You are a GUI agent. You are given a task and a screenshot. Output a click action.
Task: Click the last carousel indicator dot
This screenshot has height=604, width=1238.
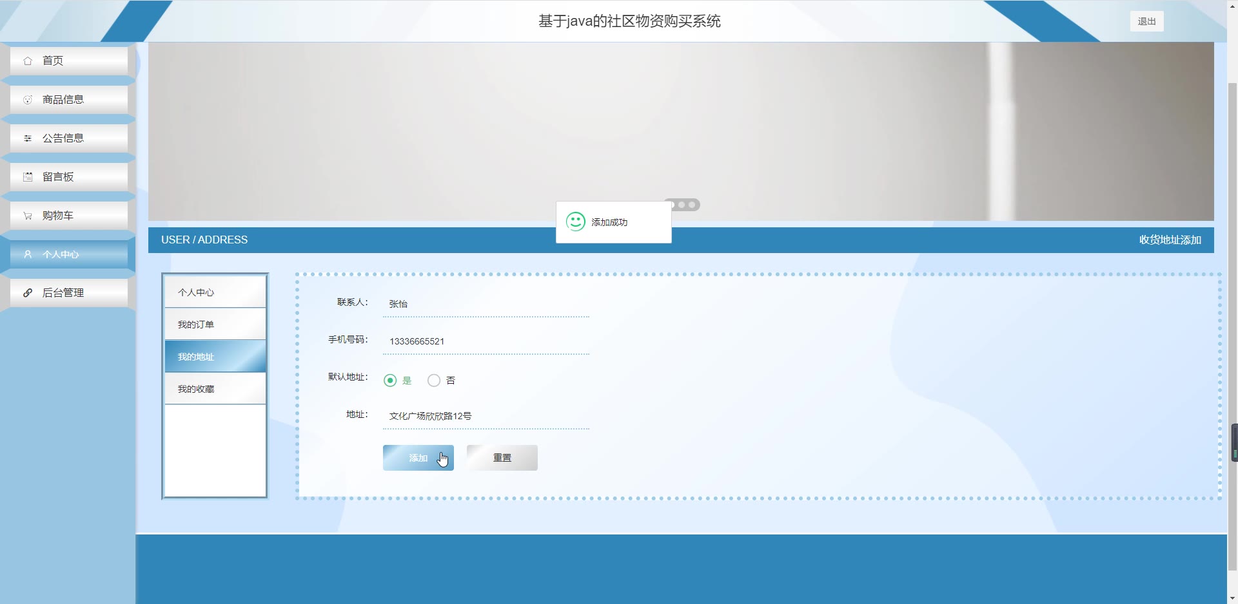[692, 205]
